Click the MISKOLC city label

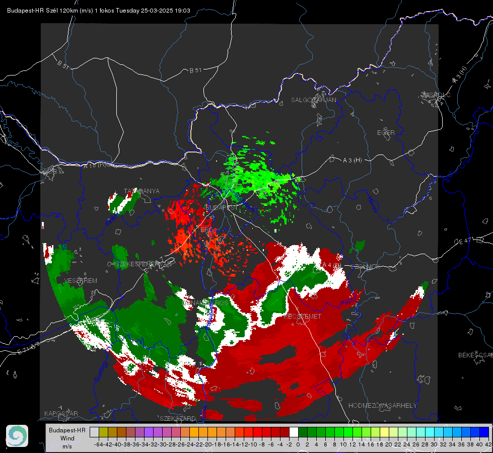[x=437, y=95]
